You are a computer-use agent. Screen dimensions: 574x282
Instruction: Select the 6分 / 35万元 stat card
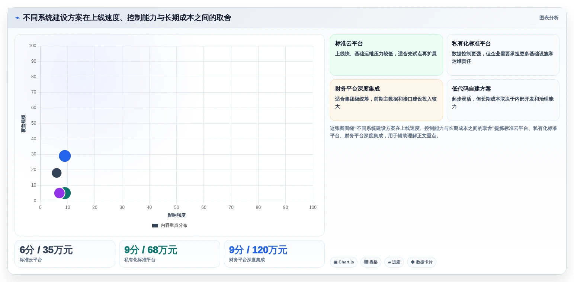[65, 254]
